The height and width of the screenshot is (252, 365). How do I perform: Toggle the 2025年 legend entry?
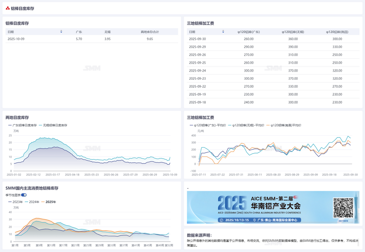click(x=48, y=202)
